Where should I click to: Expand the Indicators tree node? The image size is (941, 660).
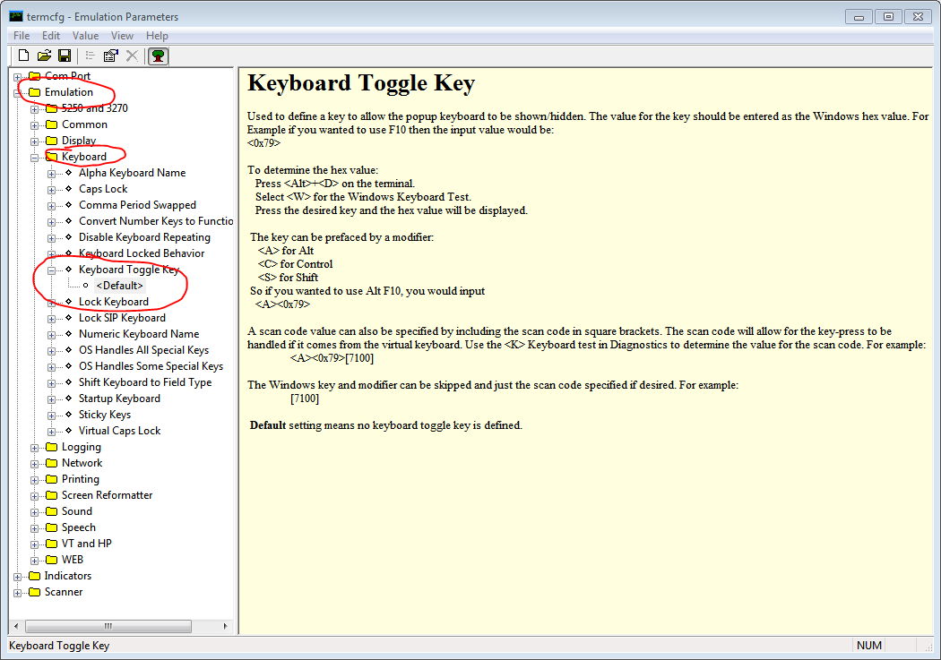(18, 576)
